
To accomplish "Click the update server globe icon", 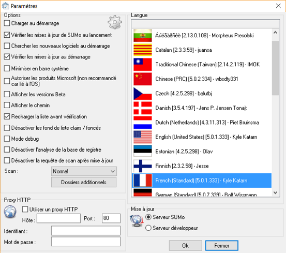I will [x=137, y=221].
